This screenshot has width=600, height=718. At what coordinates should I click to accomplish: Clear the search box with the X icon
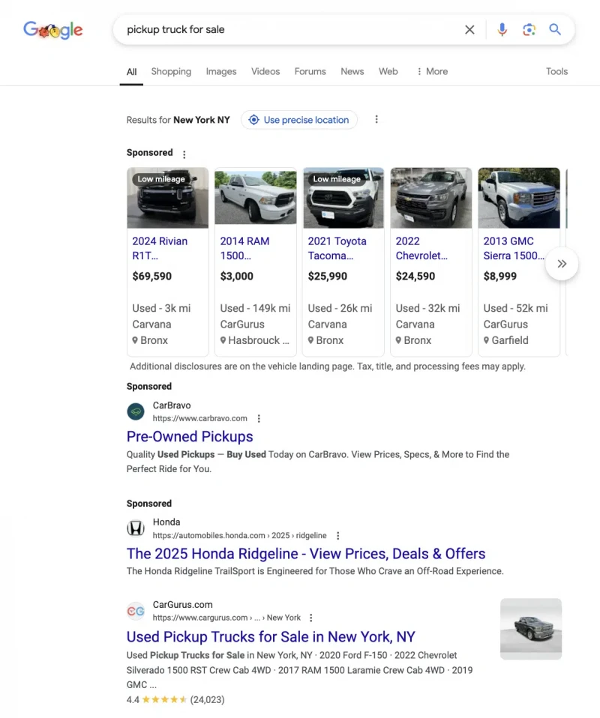tap(469, 30)
